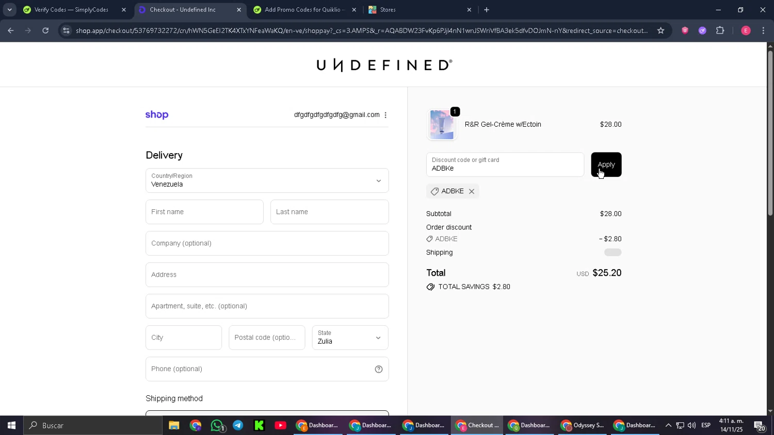Screen dimensions: 774x435
Task: Click the Shop logo
Action: (x=157, y=115)
